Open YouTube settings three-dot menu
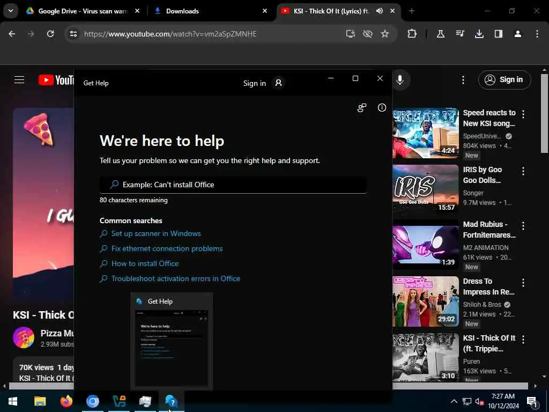Image resolution: width=549 pixels, height=412 pixels. (463, 80)
